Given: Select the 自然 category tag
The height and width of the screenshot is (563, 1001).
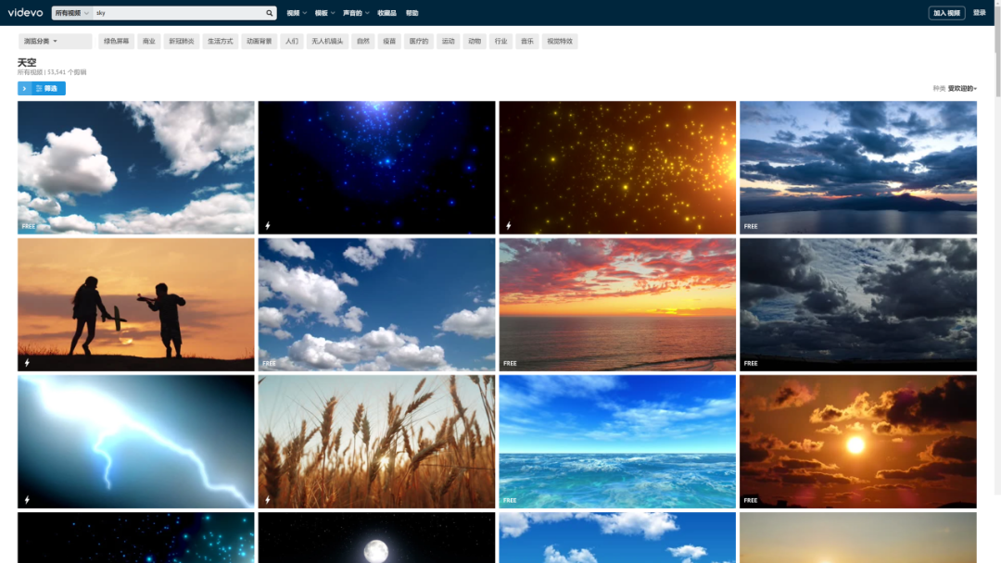Looking at the screenshot, I should pos(362,42).
